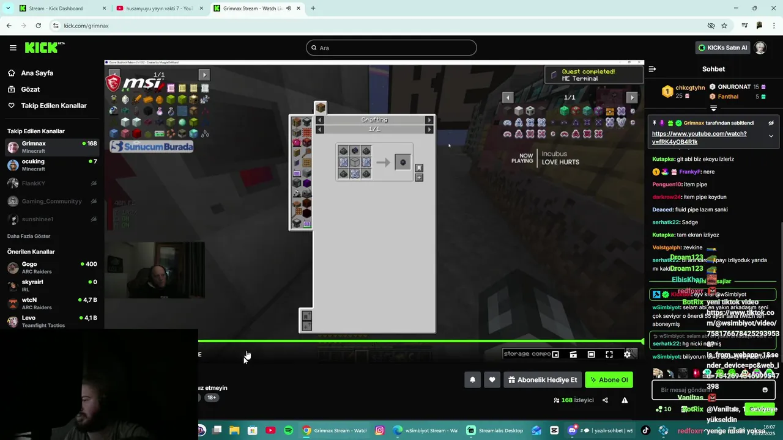This screenshot has height=440, width=783.
Task: Open the site information icon in address bar
Action: coord(56,26)
